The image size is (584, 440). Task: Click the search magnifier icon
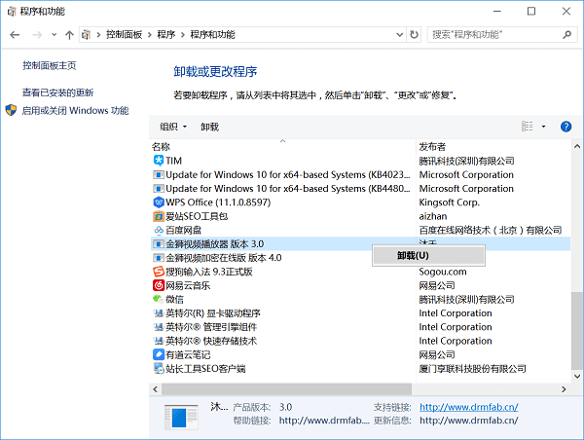[x=566, y=35]
